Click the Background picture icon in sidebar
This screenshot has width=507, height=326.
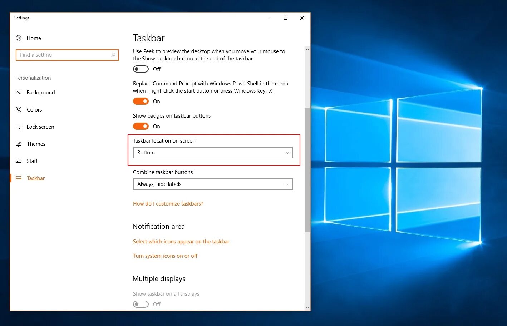click(19, 92)
